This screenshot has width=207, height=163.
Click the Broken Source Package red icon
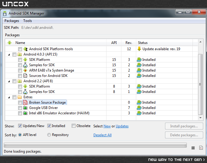25,102
